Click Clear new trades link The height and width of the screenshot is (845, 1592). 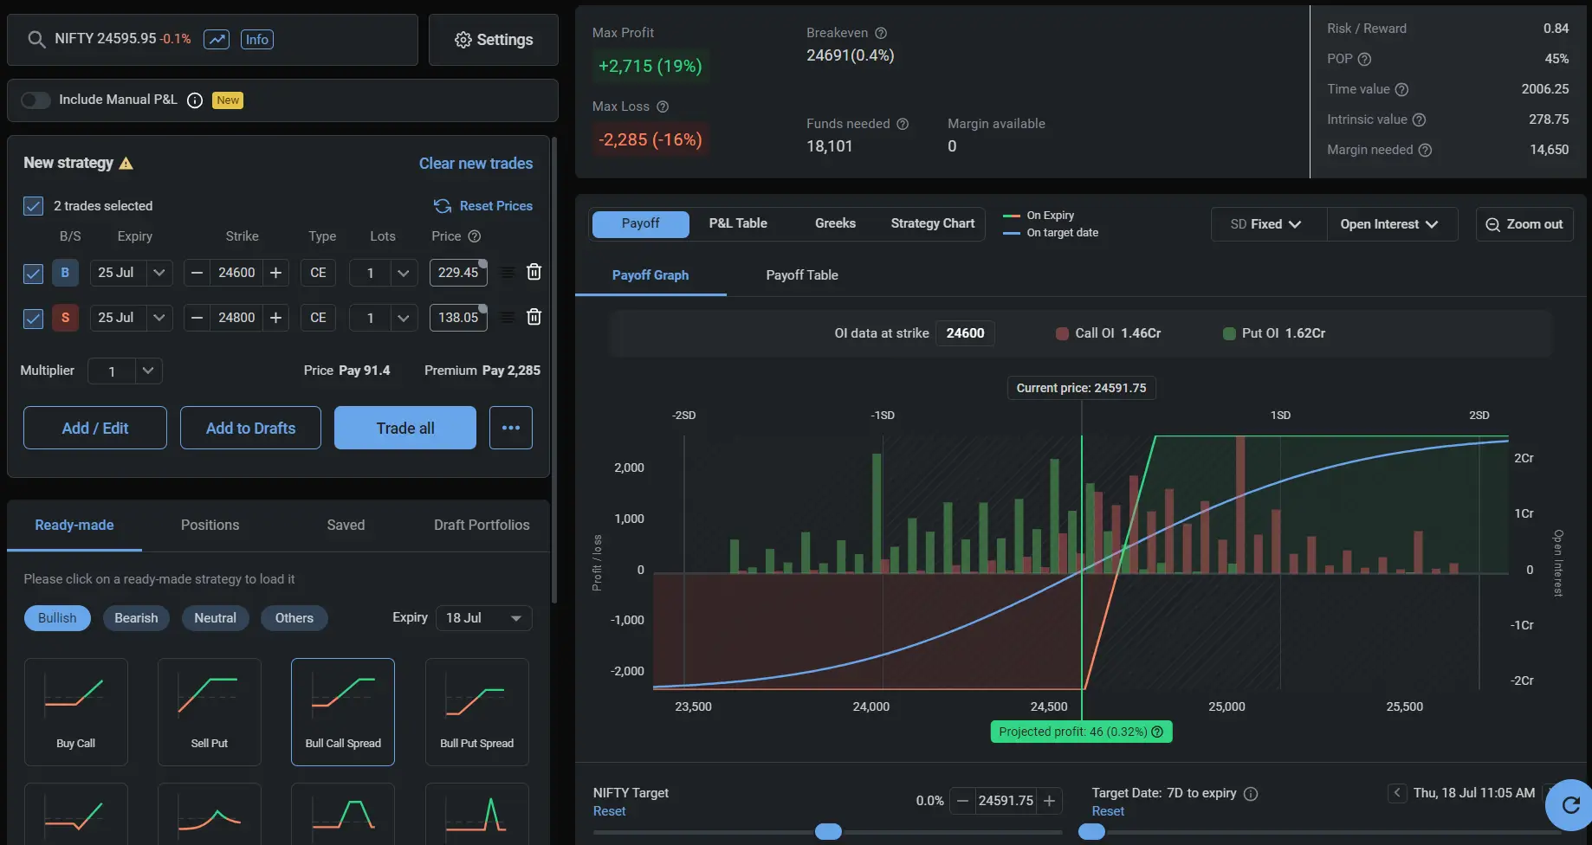point(476,164)
